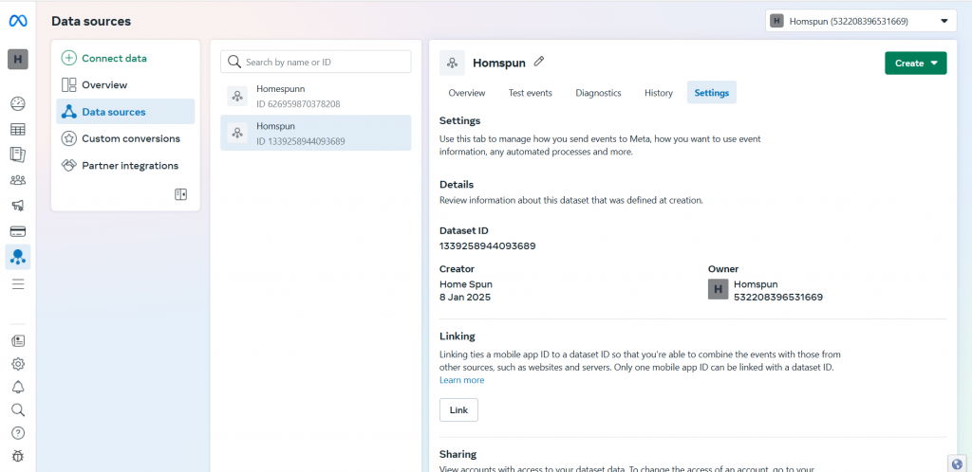Click the Search by name or ID field

pos(315,62)
